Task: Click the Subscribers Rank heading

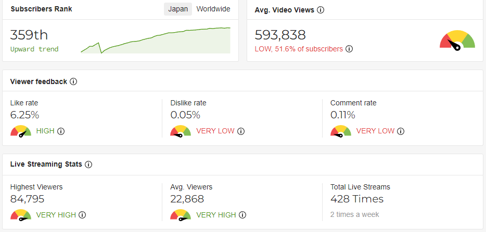Action: click(x=41, y=9)
